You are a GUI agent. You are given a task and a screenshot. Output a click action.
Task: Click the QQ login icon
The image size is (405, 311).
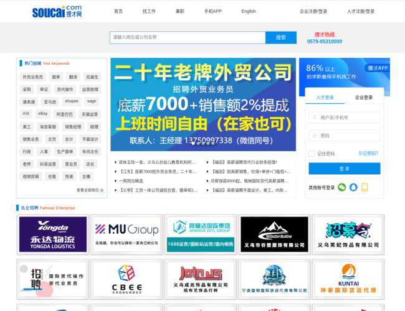(353, 187)
